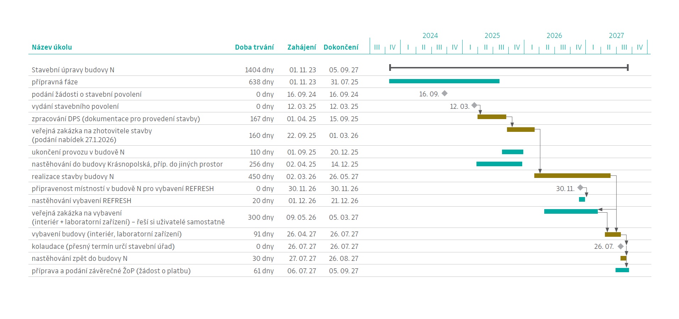Viewport: 679px width, 319px height.
Task: Click the 12. 03. building permit milestone diamond
Action: (x=474, y=105)
